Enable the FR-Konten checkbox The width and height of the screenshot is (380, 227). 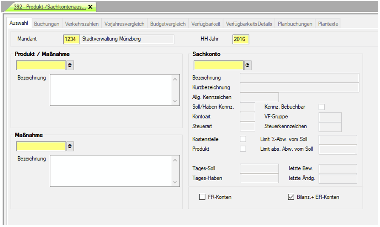(203, 197)
